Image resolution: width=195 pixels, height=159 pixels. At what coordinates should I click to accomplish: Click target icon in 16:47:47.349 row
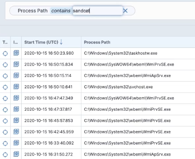[5, 98]
